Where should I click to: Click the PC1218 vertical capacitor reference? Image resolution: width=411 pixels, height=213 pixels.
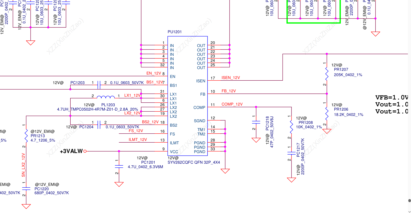267,123
